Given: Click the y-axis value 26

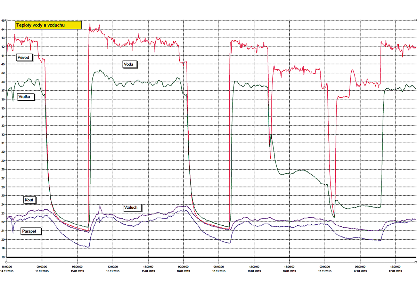Looking at the screenshot, I should (x=3, y=187).
